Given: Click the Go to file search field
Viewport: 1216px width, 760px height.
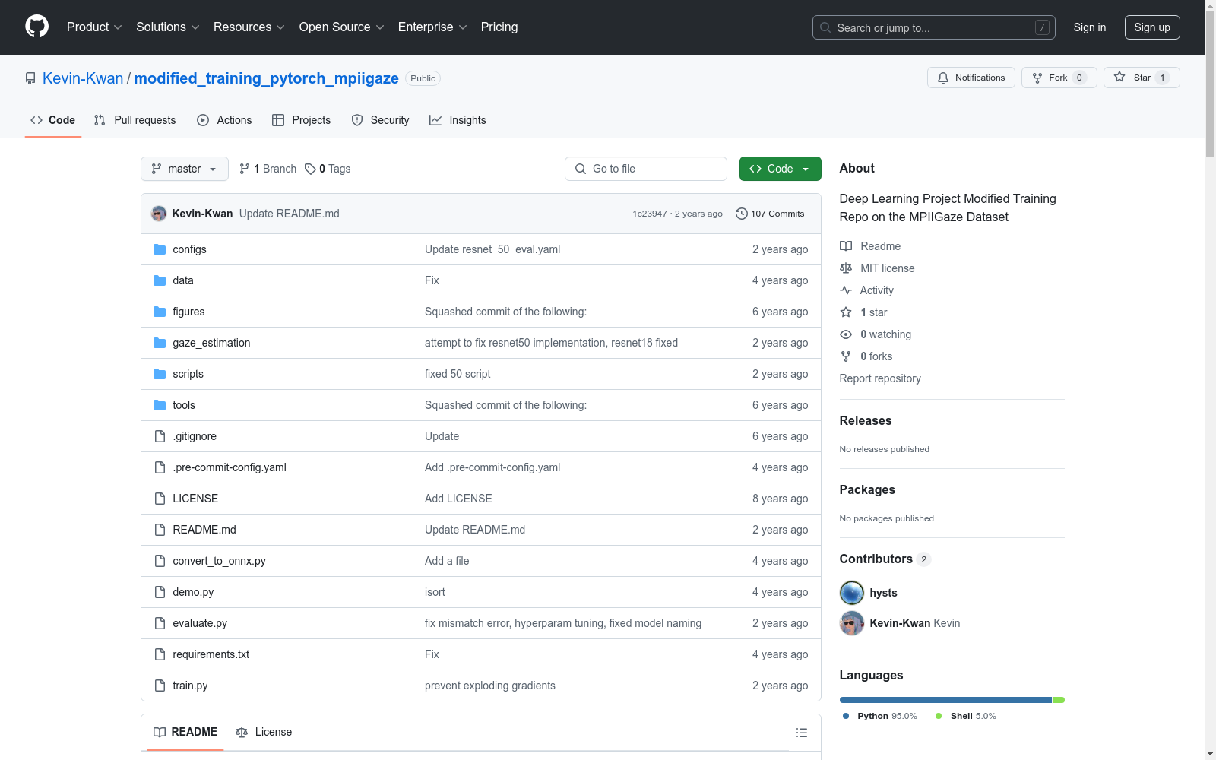Looking at the screenshot, I should pos(646,169).
